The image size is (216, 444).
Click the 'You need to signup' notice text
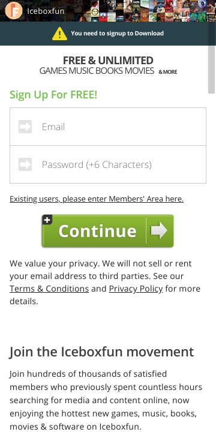click(x=117, y=34)
